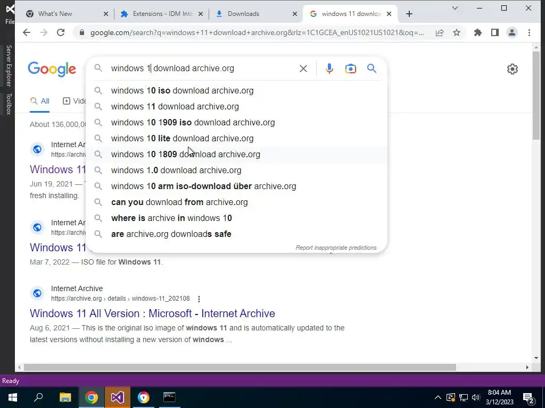Open the Extensions puzzle icon

478,32
